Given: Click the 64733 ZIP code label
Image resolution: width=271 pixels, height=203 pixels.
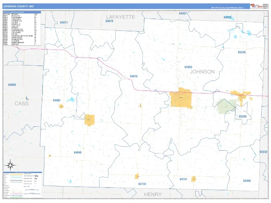Looking at the screenshot, I should [x=142, y=184].
